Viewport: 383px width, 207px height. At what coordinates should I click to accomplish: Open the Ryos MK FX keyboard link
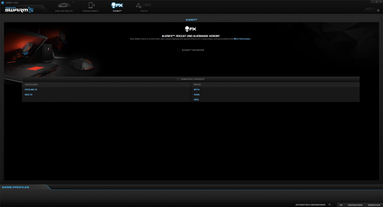coord(31,89)
